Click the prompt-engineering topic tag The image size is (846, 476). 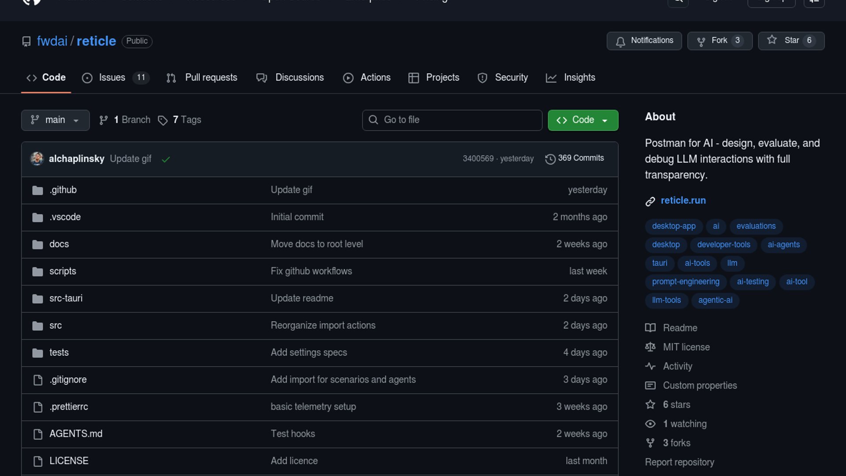[x=685, y=282]
